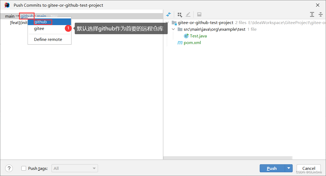Viewport: 326px width, 176px height.
Task: Select pom.xml in the file tree
Action: point(192,43)
